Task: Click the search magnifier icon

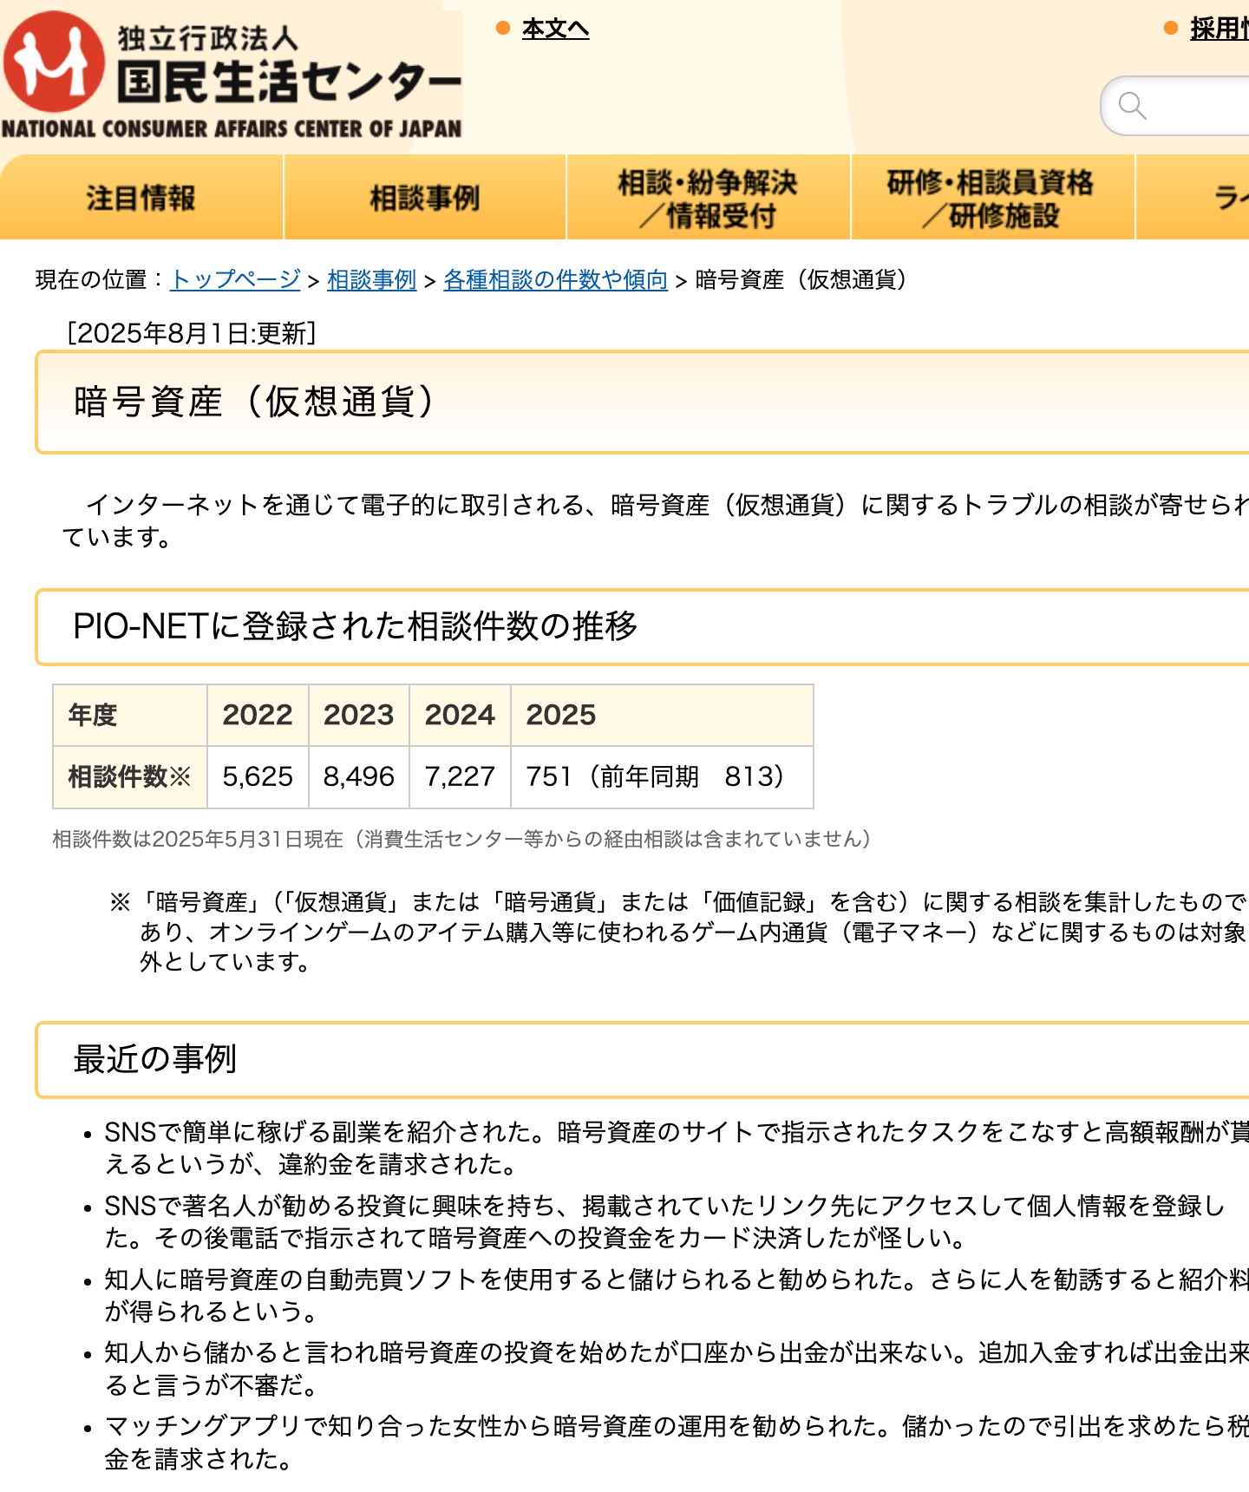Action: (x=1132, y=106)
